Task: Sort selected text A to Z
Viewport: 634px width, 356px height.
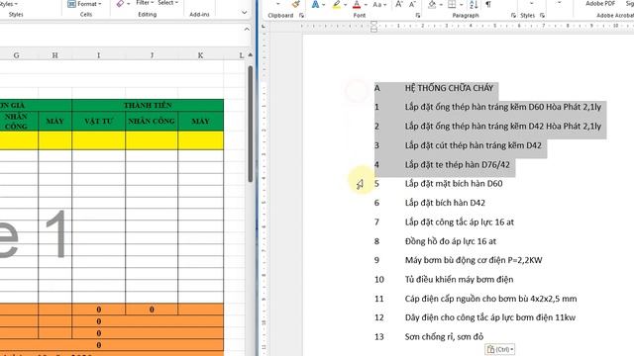Action: tap(474, 4)
